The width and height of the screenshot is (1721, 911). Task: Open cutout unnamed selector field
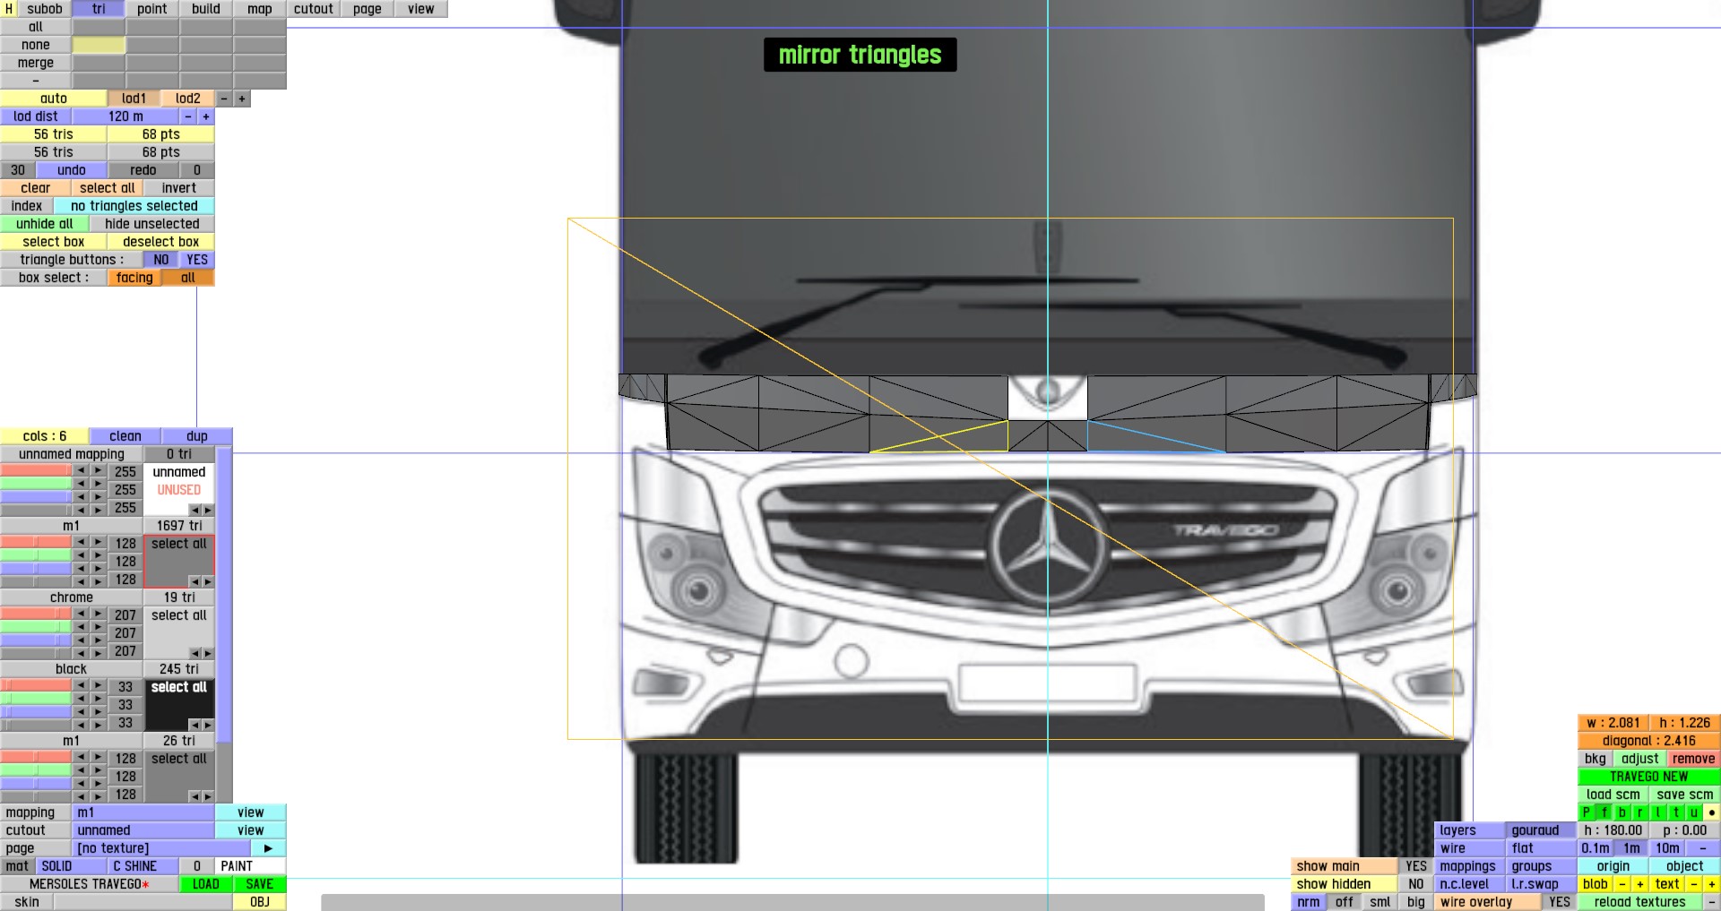[143, 830]
